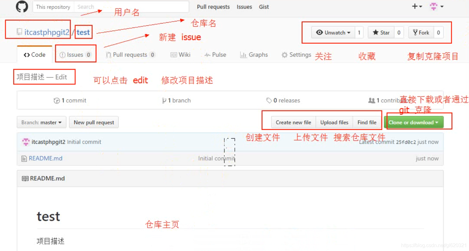
Task: Click Edit next to project description
Action: click(61, 77)
